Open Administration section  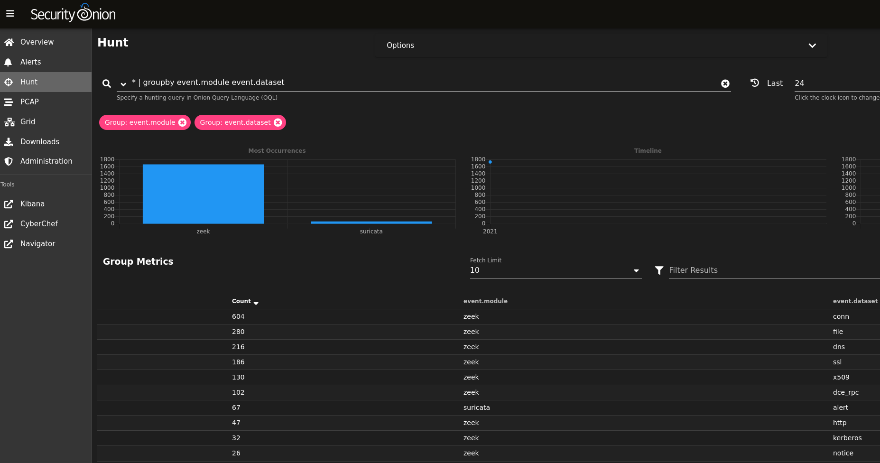click(x=46, y=161)
